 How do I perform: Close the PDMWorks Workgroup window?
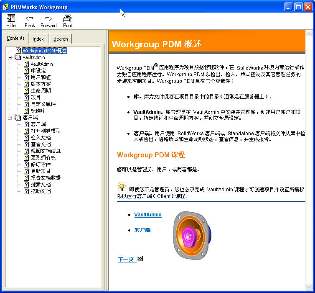(308, 7)
